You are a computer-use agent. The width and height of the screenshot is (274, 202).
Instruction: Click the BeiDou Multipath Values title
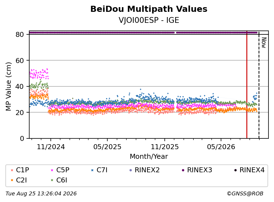149,9
